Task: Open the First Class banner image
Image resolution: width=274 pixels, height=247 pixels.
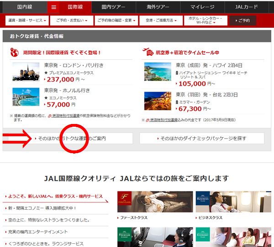Action: click(x=155, y=202)
